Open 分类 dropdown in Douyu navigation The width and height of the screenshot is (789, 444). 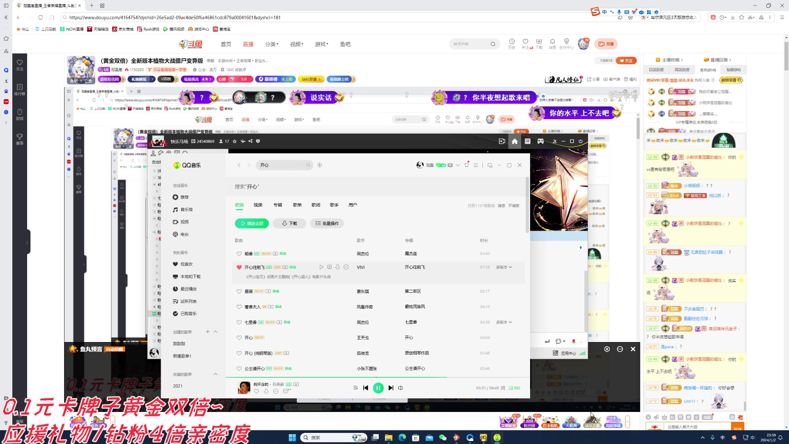(x=272, y=44)
